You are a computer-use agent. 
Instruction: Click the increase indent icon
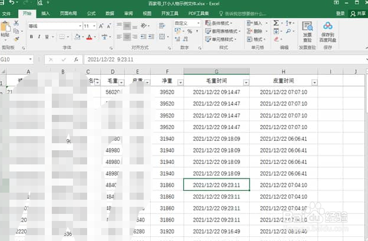tap(151, 37)
